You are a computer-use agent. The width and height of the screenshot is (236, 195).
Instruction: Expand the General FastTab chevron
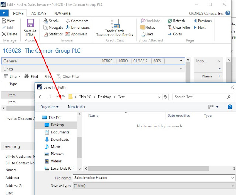(181, 61)
